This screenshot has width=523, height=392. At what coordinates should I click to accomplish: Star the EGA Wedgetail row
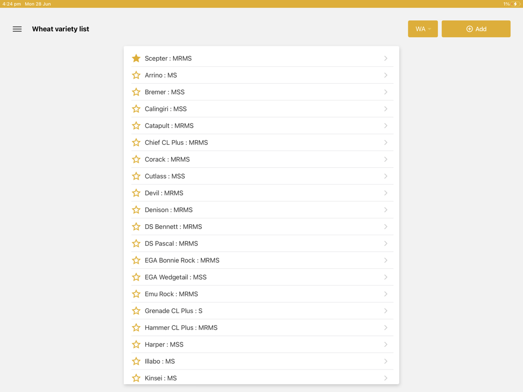[136, 277]
